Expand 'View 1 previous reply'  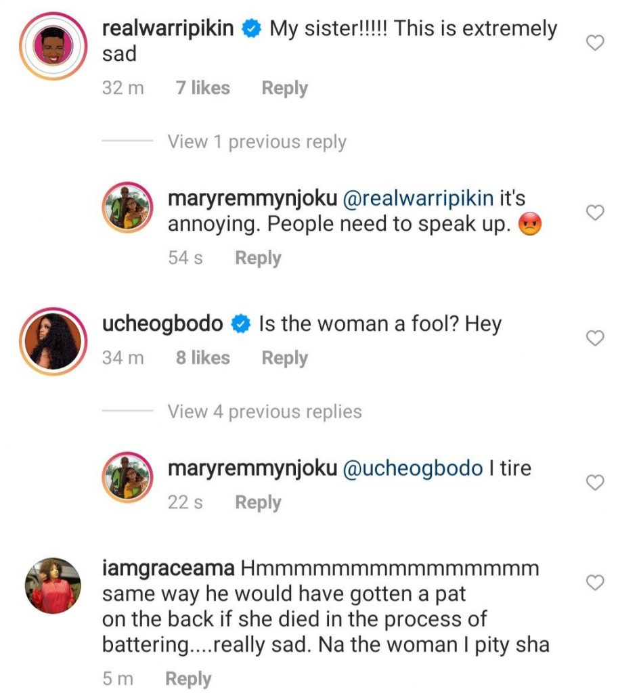coord(257,142)
